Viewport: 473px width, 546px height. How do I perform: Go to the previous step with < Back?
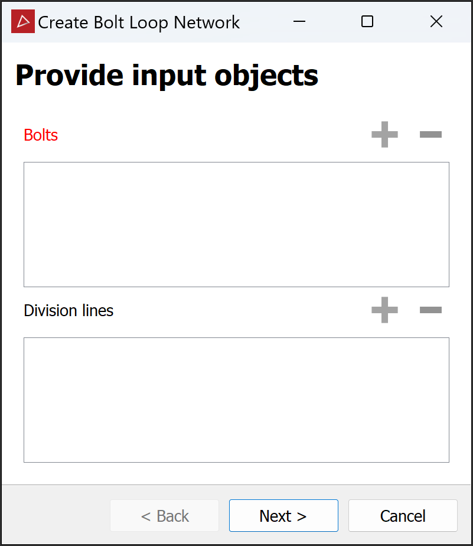click(x=164, y=516)
